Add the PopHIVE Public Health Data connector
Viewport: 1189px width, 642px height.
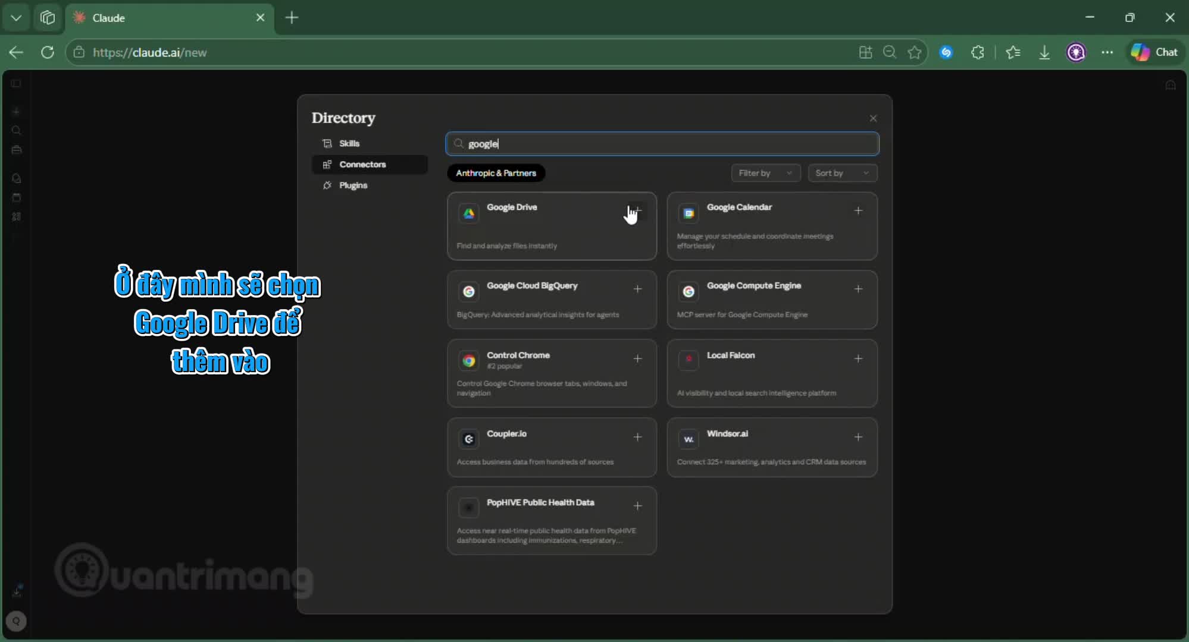[637, 506]
